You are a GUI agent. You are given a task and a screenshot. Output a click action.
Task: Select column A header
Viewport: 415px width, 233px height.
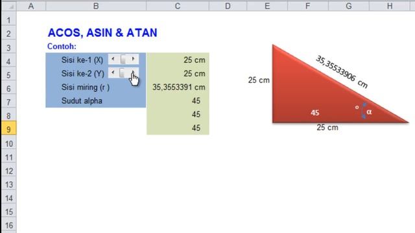point(31,6)
